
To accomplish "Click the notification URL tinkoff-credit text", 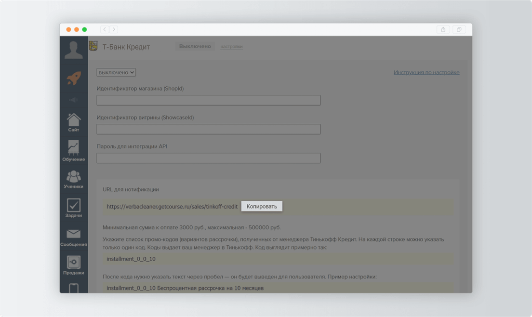I will (x=172, y=207).
